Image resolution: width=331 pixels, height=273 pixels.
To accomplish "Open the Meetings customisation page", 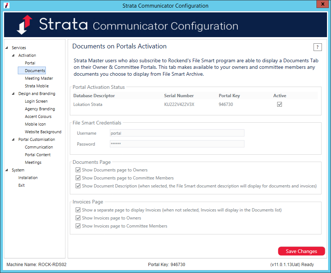I will pyautogui.click(x=33, y=162).
